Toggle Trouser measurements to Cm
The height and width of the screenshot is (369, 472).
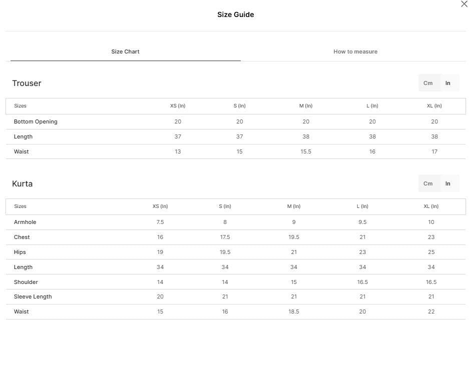point(428,83)
